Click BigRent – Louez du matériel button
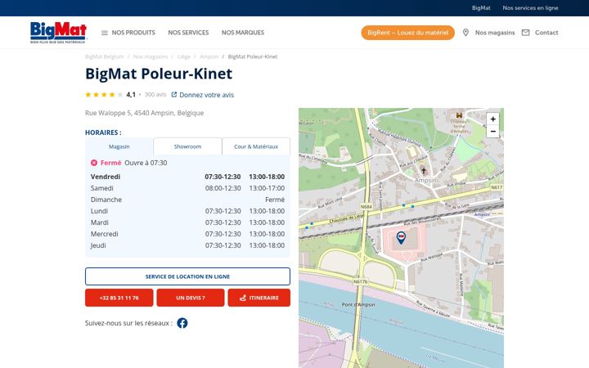The width and height of the screenshot is (589, 368). [408, 33]
